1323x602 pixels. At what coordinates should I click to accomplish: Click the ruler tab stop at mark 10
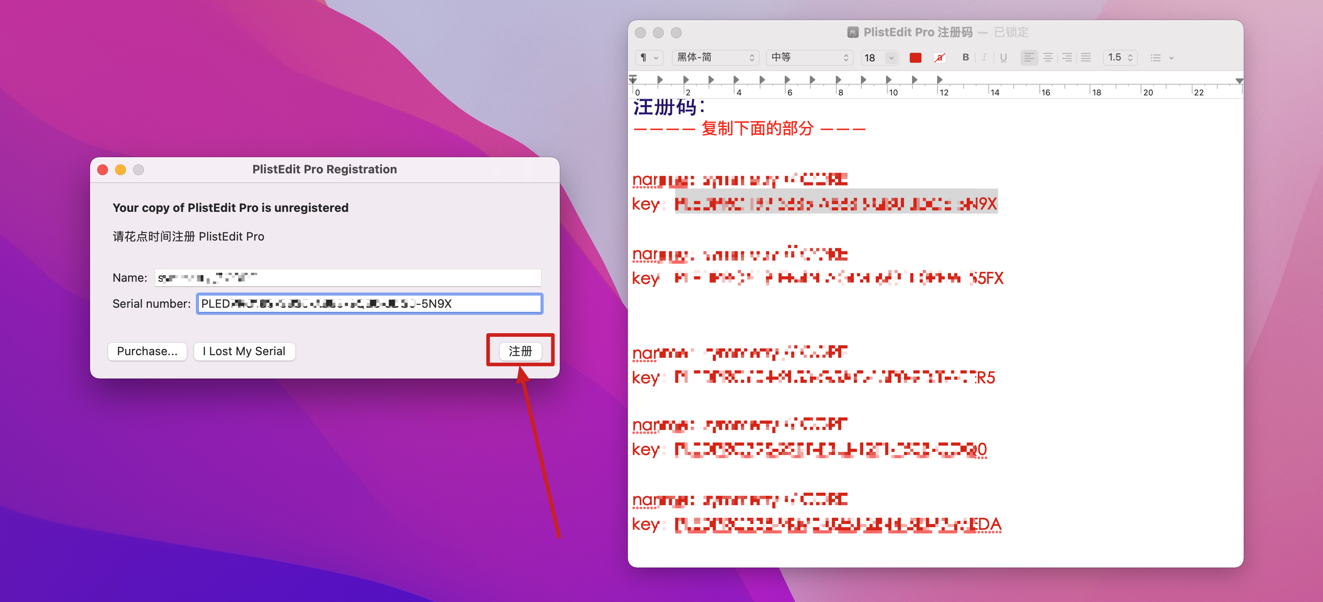click(889, 80)
